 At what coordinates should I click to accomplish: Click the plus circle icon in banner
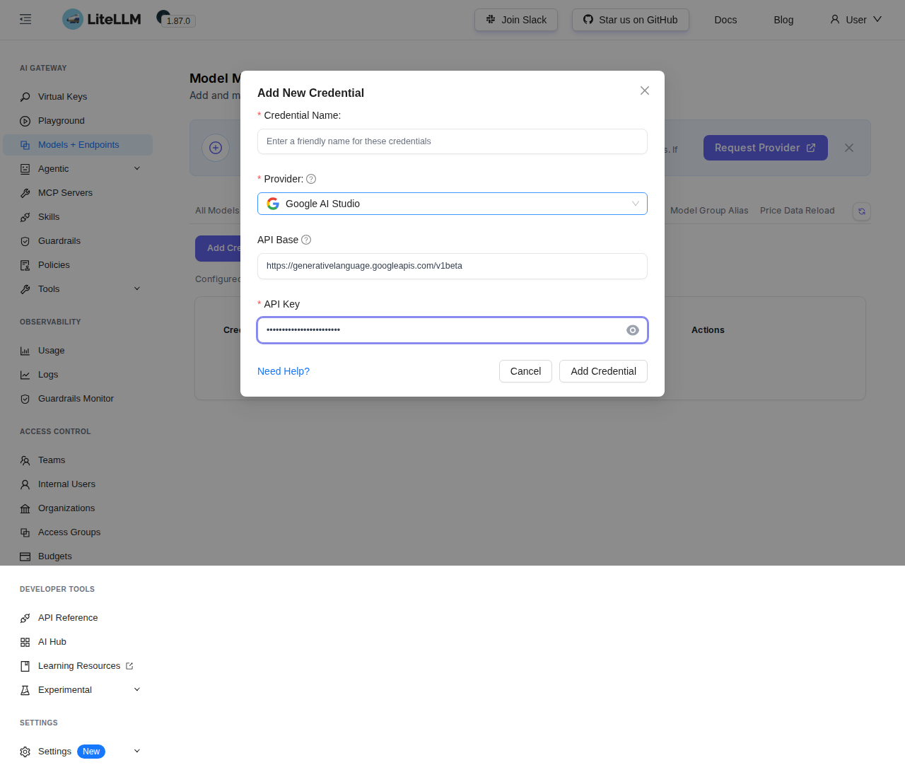tap(216, 148)
